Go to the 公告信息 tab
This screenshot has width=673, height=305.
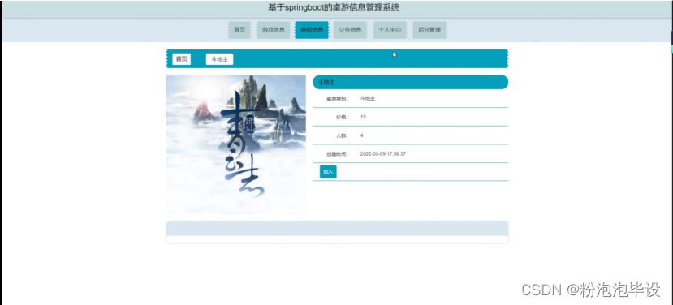[350, 30]
